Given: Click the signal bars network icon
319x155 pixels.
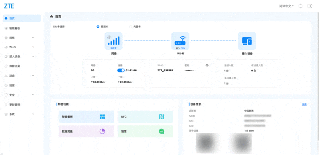Looking at the screenshot, I should 114,41.
